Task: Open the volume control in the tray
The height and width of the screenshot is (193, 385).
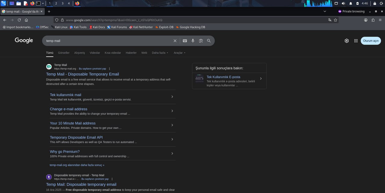Action: click(343, 3)
